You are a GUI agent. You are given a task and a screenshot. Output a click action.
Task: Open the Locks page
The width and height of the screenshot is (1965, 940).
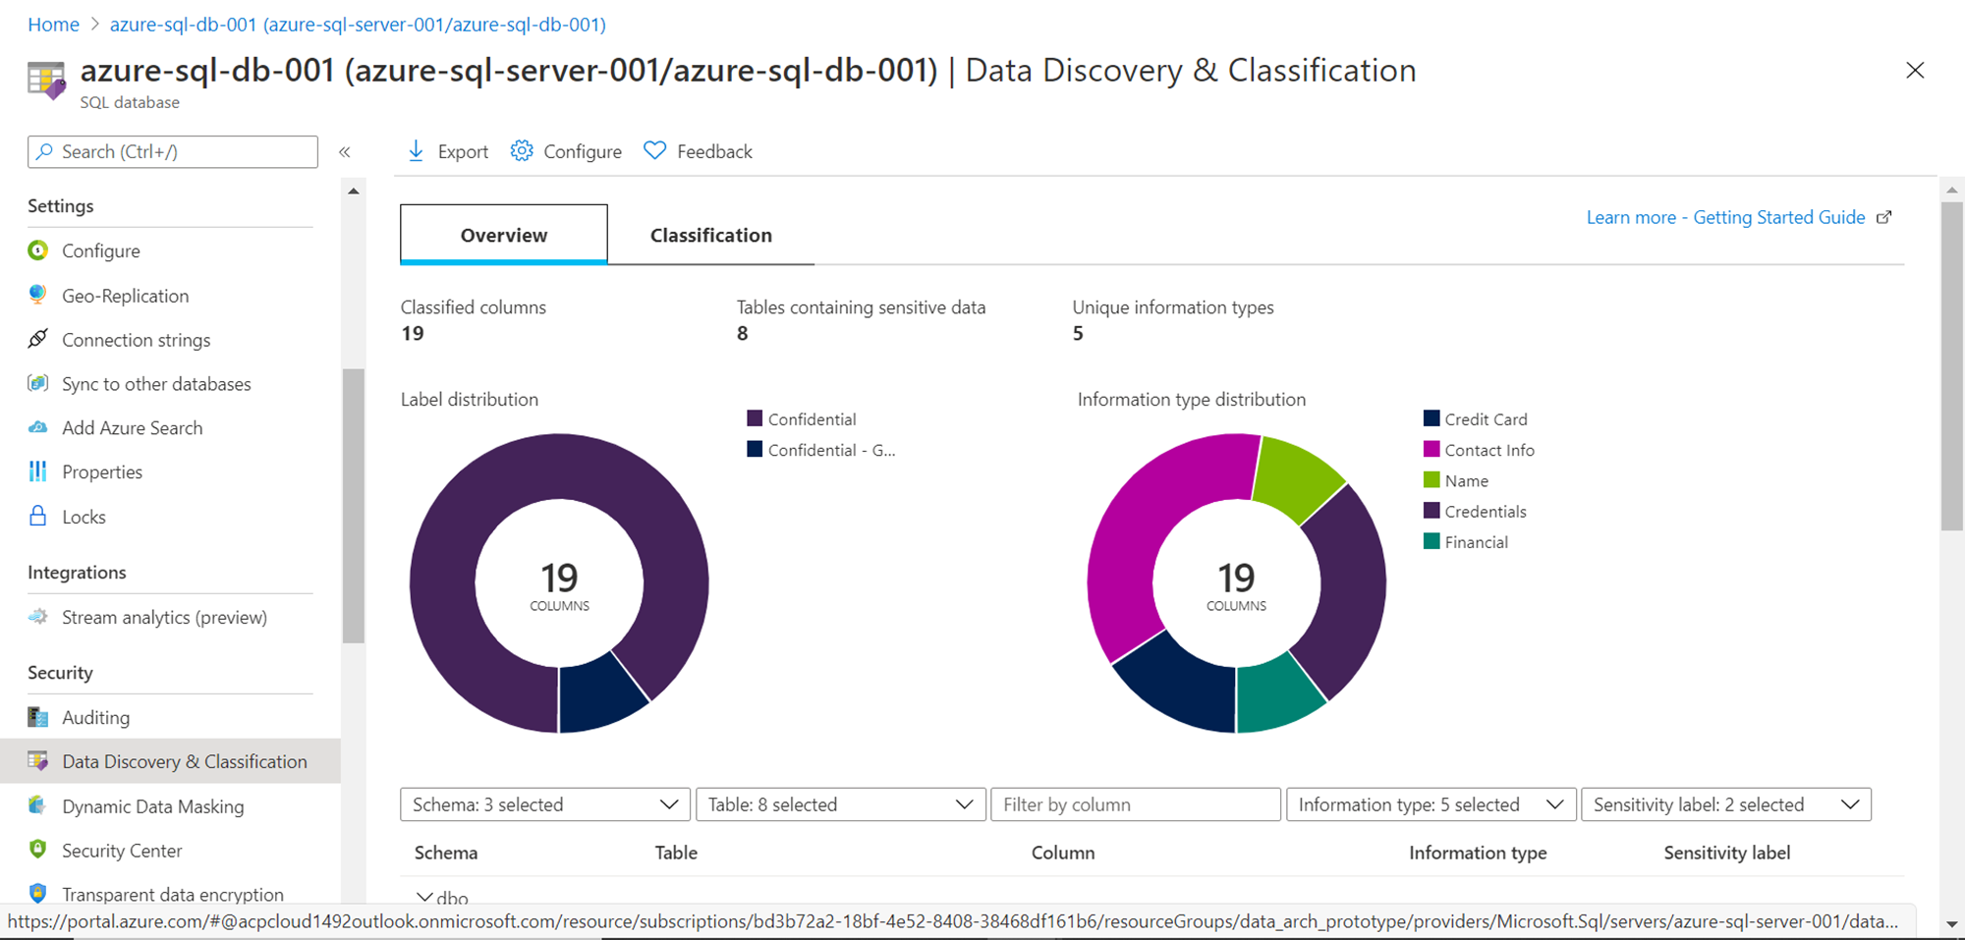point(84,517)
